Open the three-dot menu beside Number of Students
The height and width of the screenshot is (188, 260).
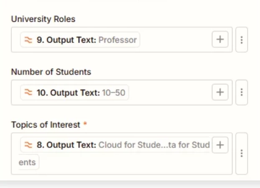(242, 92)
